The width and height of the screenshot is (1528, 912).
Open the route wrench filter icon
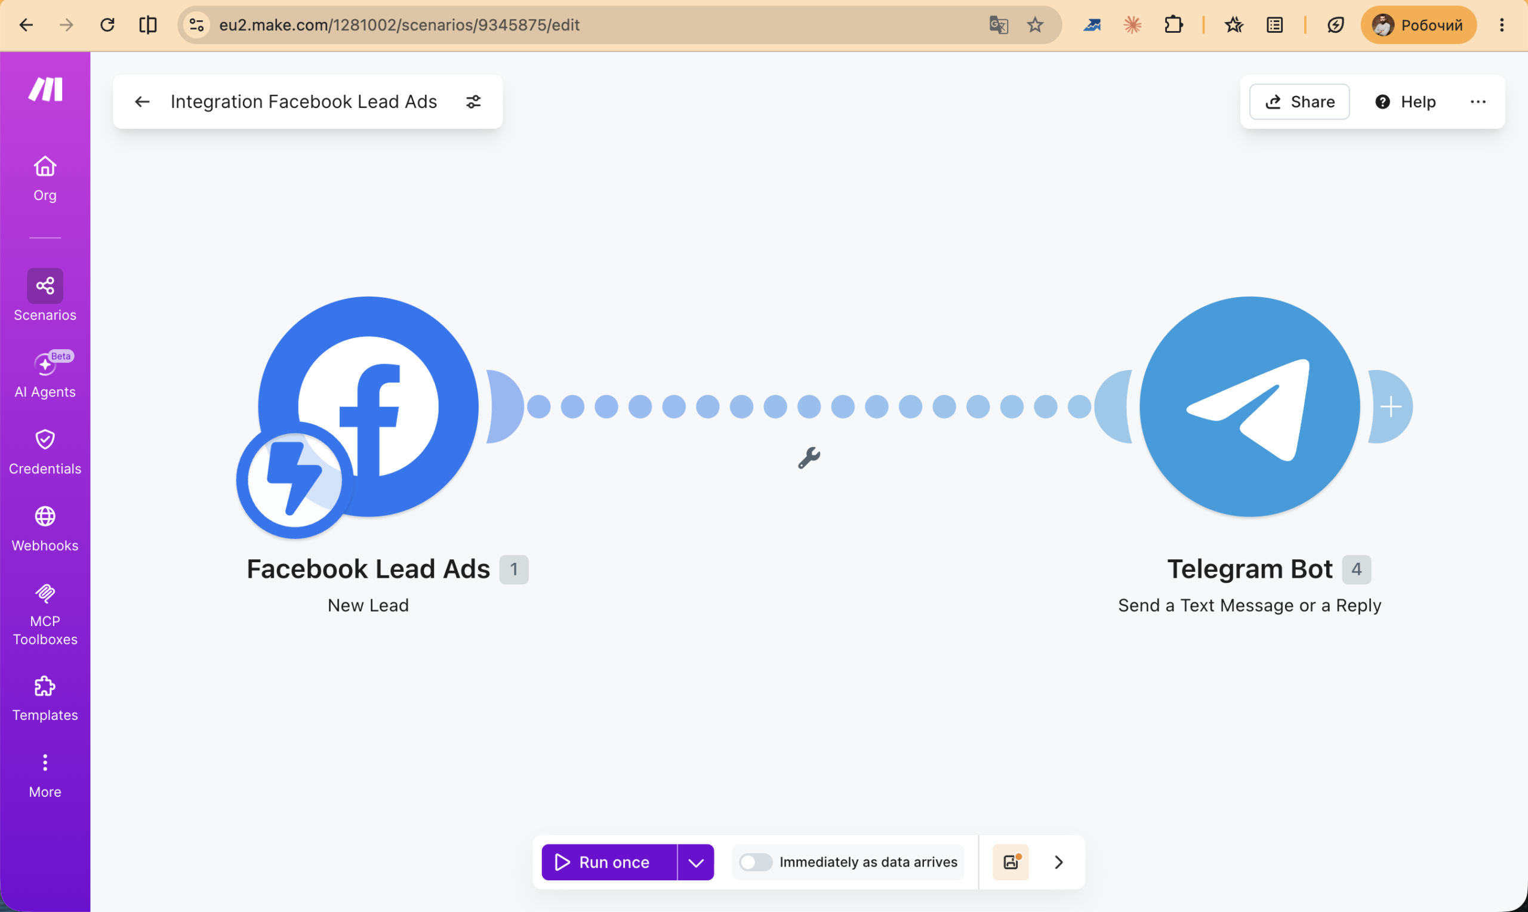(x=809, y=458)
